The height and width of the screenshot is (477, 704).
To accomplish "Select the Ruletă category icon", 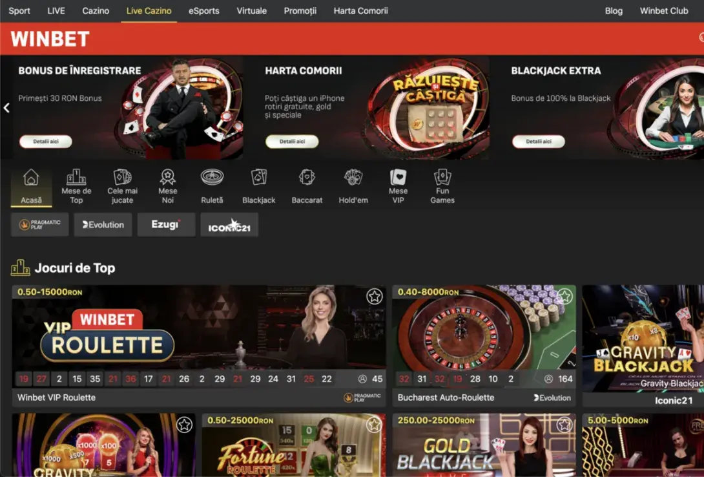I will [212, 186].
